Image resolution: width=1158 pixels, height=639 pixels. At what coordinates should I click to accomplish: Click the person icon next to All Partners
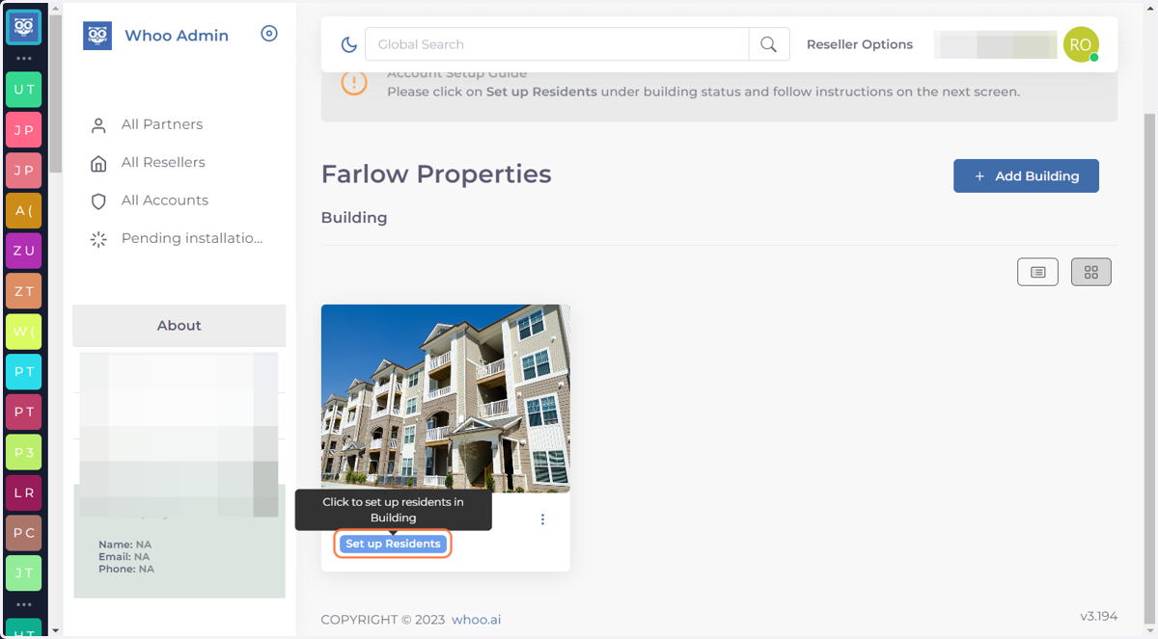coord(98,125)
